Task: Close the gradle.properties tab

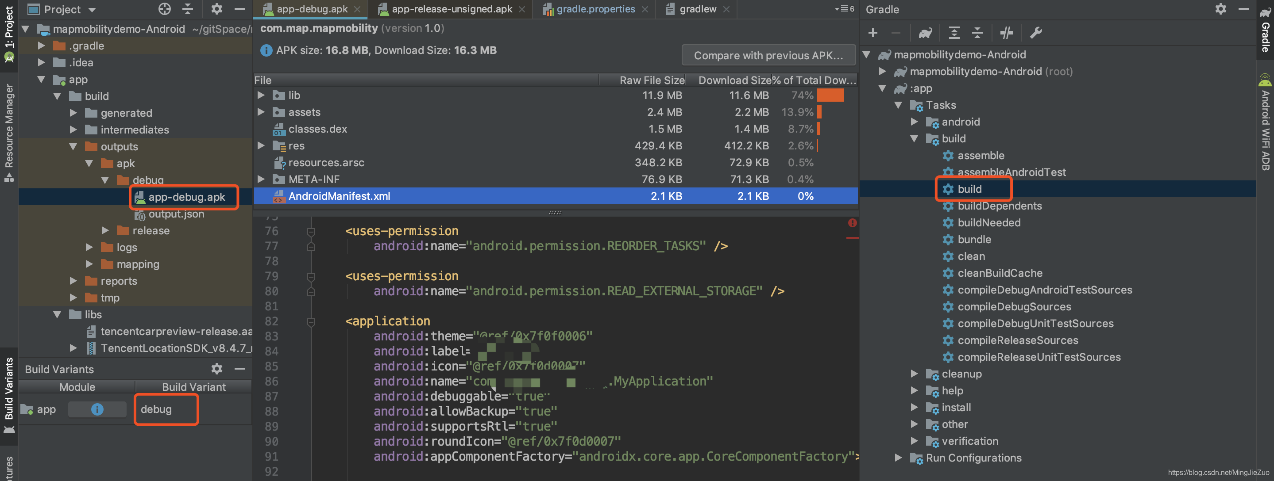Action: [x=645, y=9]
